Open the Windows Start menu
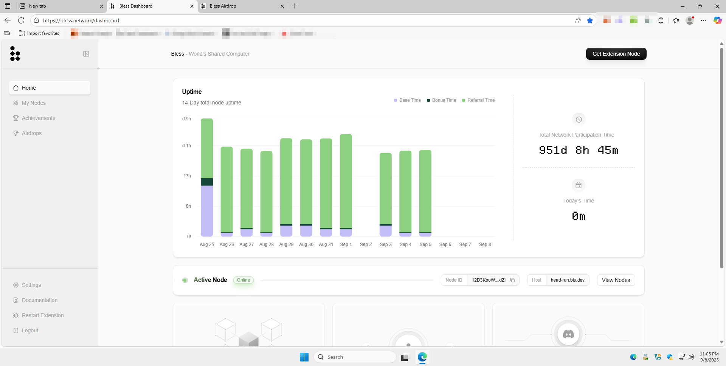The image size is (726, 366). tap(304, 357)
